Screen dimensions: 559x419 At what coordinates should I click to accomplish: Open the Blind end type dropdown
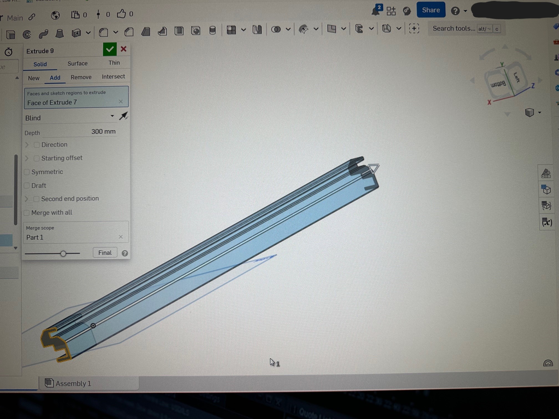click(69, 118)
